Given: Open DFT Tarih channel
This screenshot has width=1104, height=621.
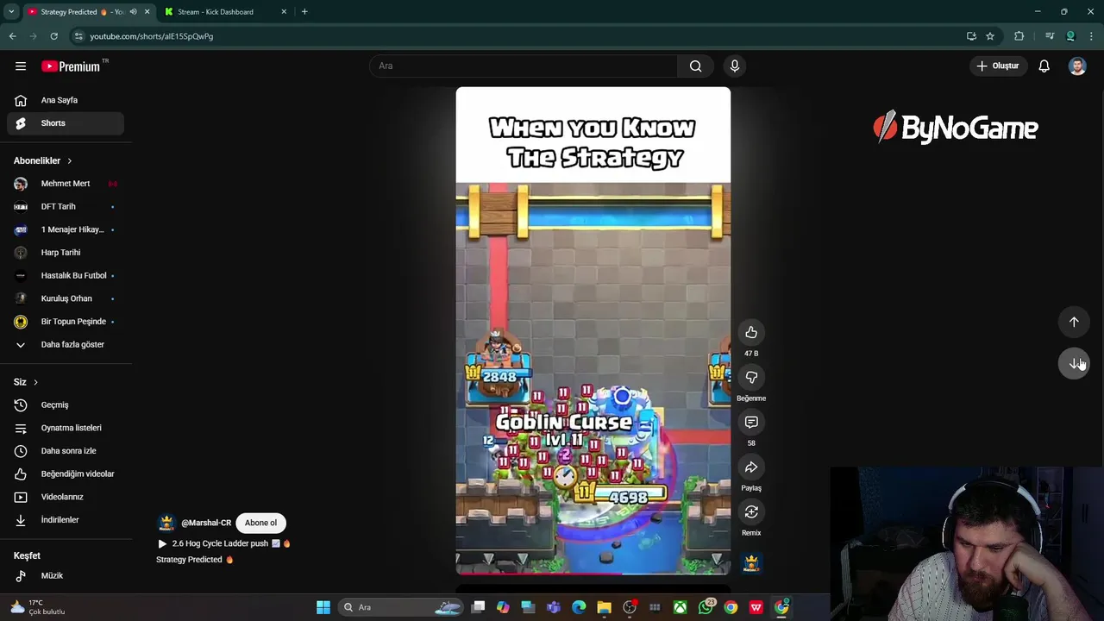Looking at the screenshot, I should click(66, 207).
